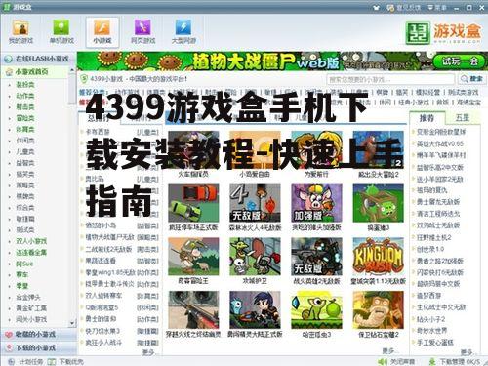The height and width of the screenshot is (366, 488).
Task: Open the green one-eyed bug game thumbnail
Action: point(316,310)
